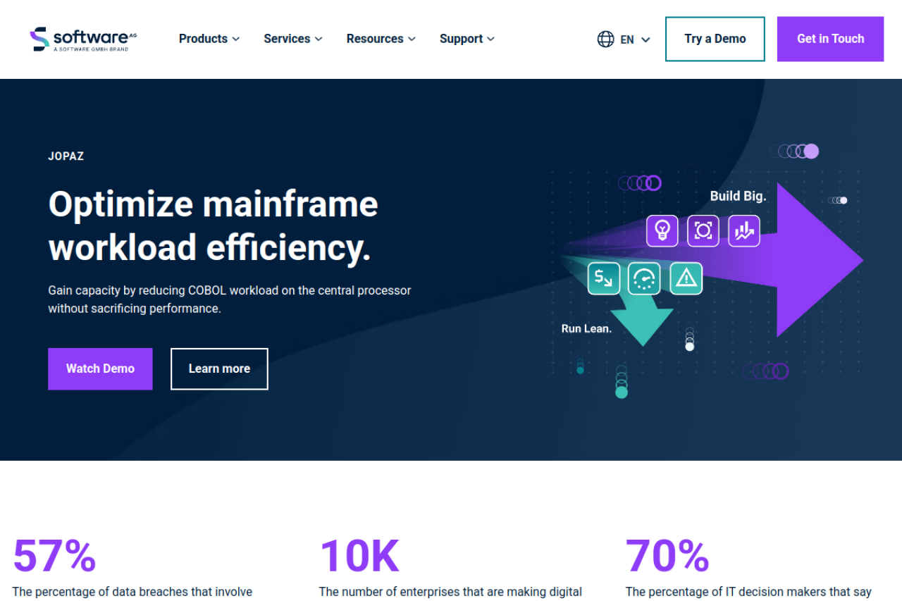
Task: Click the 10K statistic
Action: [x=359, y=555]
